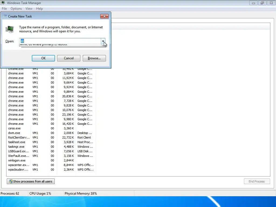Screen dimensions: 276x207
Task: Click the Processes: 62 status bar entry
Action: click(x=10, y=194)
